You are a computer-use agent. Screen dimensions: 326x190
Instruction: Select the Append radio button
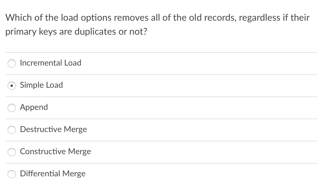pyautogui.click(x=12, y=108)
